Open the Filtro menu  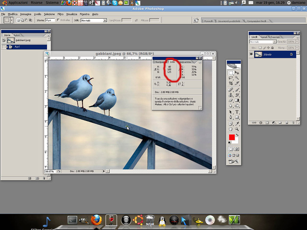pyautogui.click(x=60, y=14)
